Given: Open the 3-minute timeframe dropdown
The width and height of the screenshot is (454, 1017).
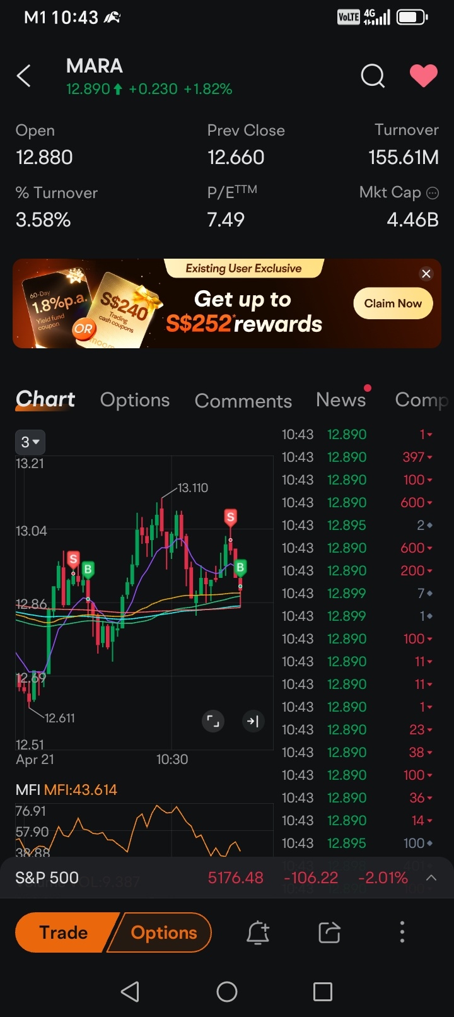Looking at the screenshot, I should tap(30, 442).
